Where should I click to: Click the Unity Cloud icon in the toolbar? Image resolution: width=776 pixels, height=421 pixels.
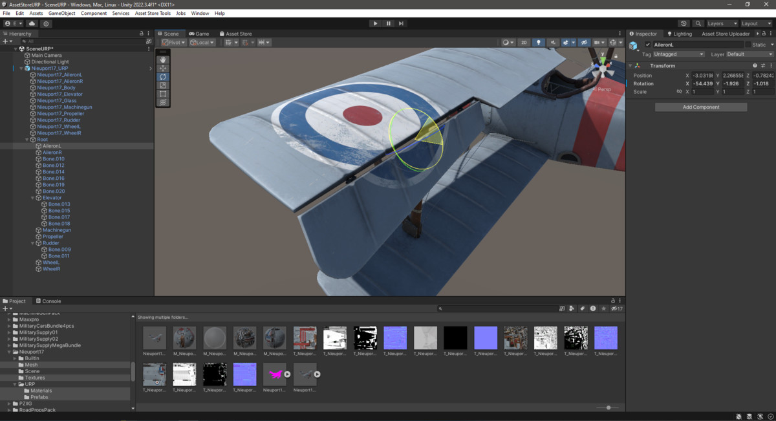(x=32, y=23)
